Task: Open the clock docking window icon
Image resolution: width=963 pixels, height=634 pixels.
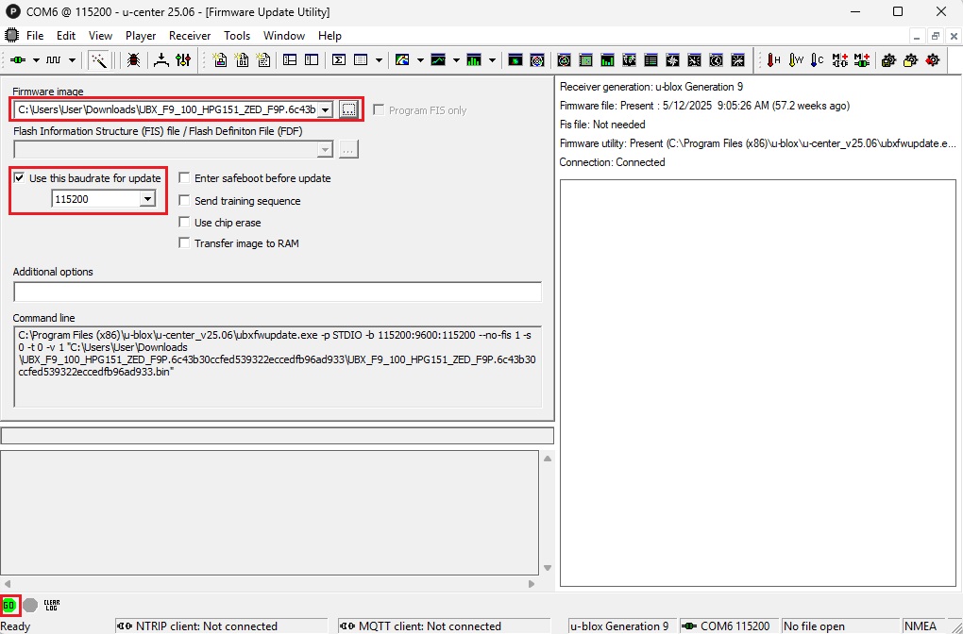Action: point(716,60)
